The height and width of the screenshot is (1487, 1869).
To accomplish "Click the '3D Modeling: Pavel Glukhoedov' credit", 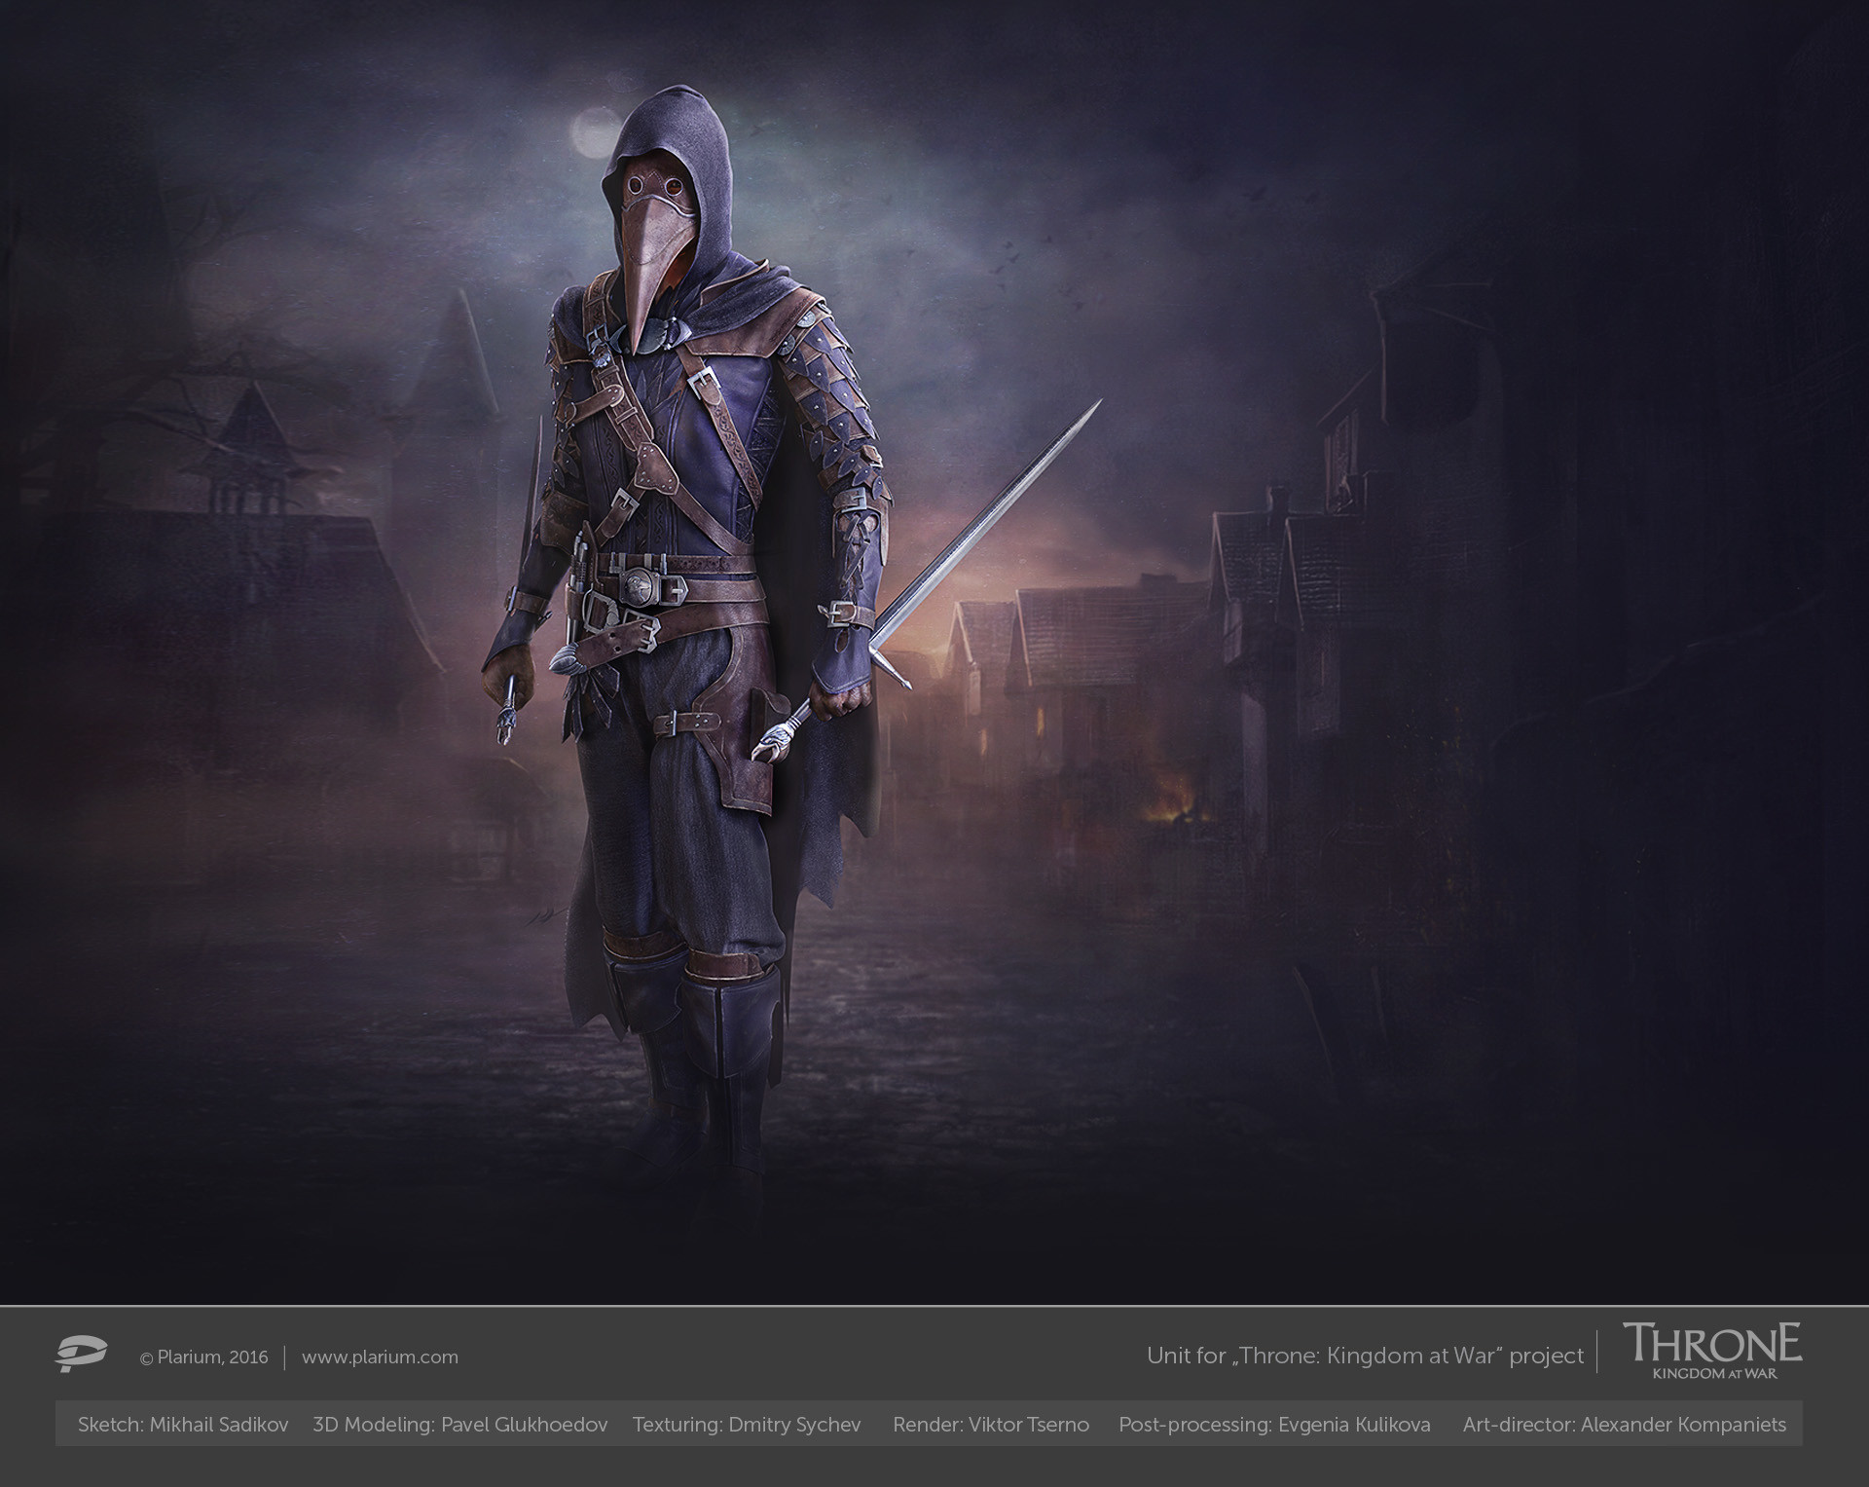I will click(460, 1425).
